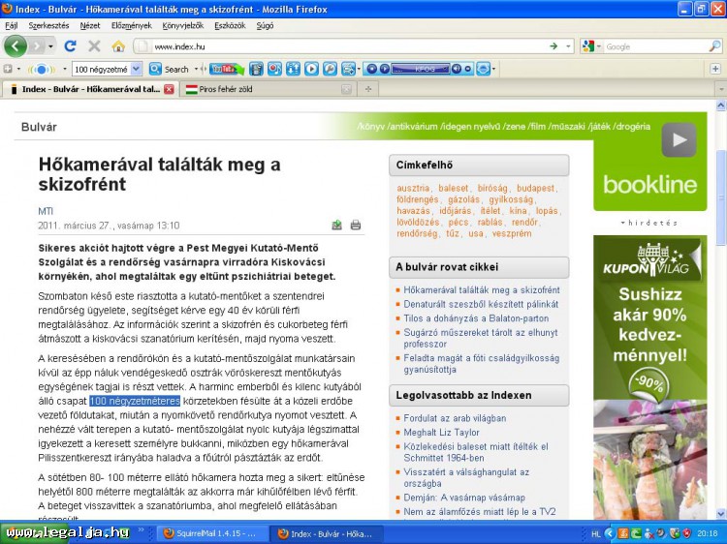Switch to SquirrelMail window in taskbar
Screen dimensions: 727x544
(x=211, y=533)
